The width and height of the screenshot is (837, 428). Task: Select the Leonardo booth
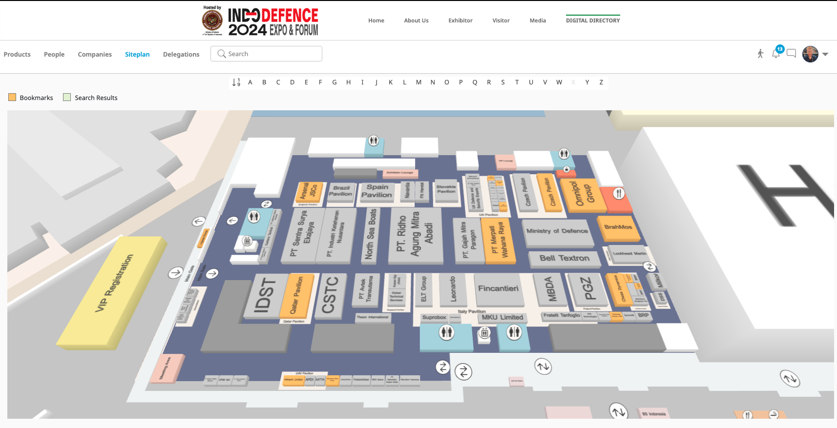[453, 289]
